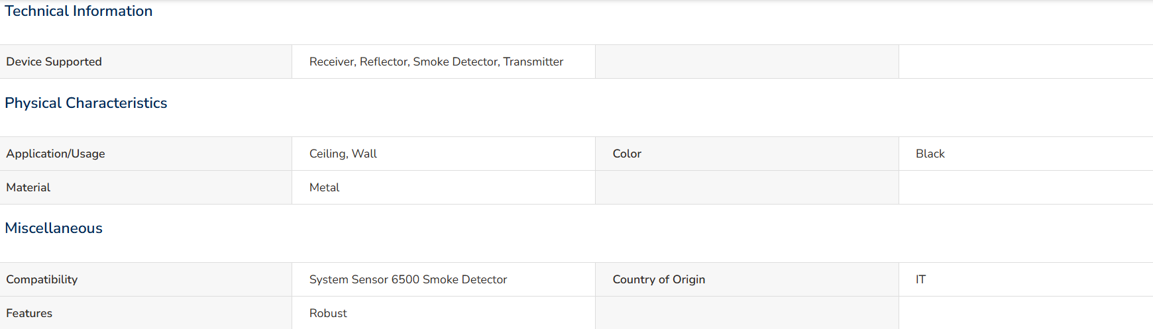Click the Robust feature value
This screenshot has width=1153, height=329.
pyautogui.click(x=328, y=313)
